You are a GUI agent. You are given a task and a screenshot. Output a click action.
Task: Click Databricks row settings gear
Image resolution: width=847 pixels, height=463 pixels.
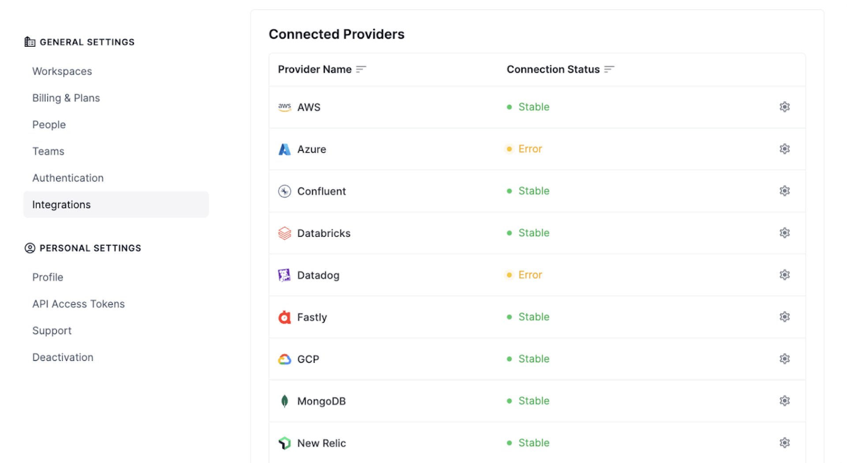click(x=784, y=233)
